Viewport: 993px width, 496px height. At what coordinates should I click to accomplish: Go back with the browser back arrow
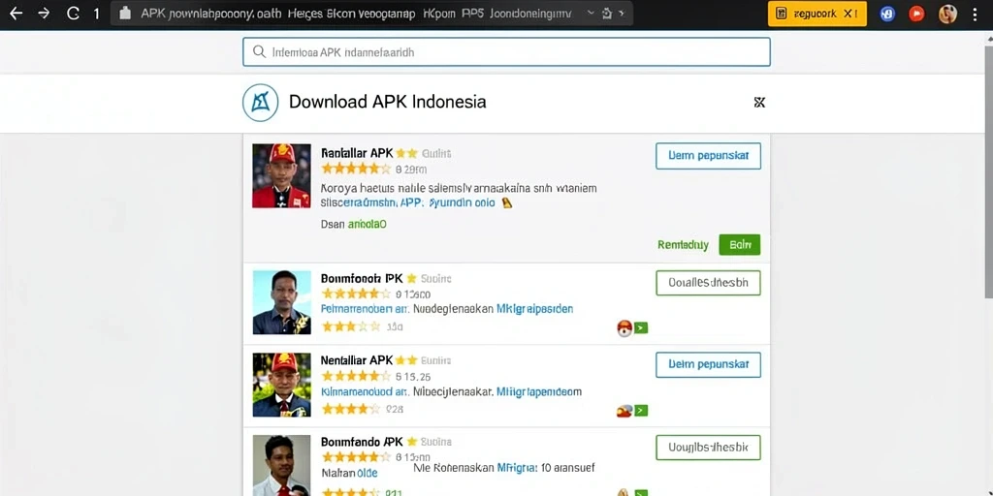(x=16, y=14)
